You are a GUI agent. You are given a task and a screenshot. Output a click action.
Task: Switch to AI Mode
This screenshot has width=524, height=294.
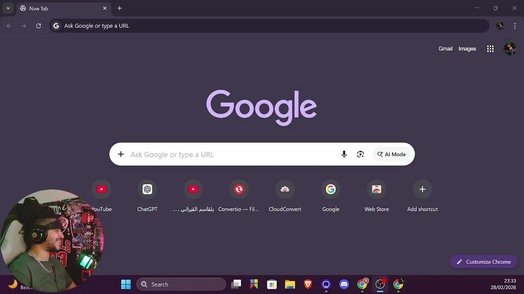tap(392, 154)
